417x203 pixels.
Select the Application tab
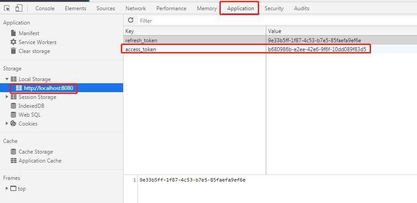240,8
